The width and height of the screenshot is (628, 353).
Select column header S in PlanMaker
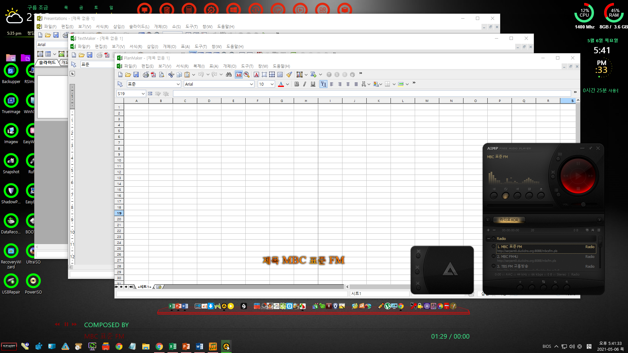click(x=568, y=101)
